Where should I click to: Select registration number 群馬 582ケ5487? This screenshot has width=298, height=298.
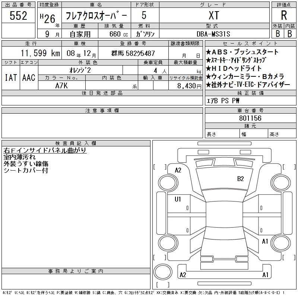133,53
